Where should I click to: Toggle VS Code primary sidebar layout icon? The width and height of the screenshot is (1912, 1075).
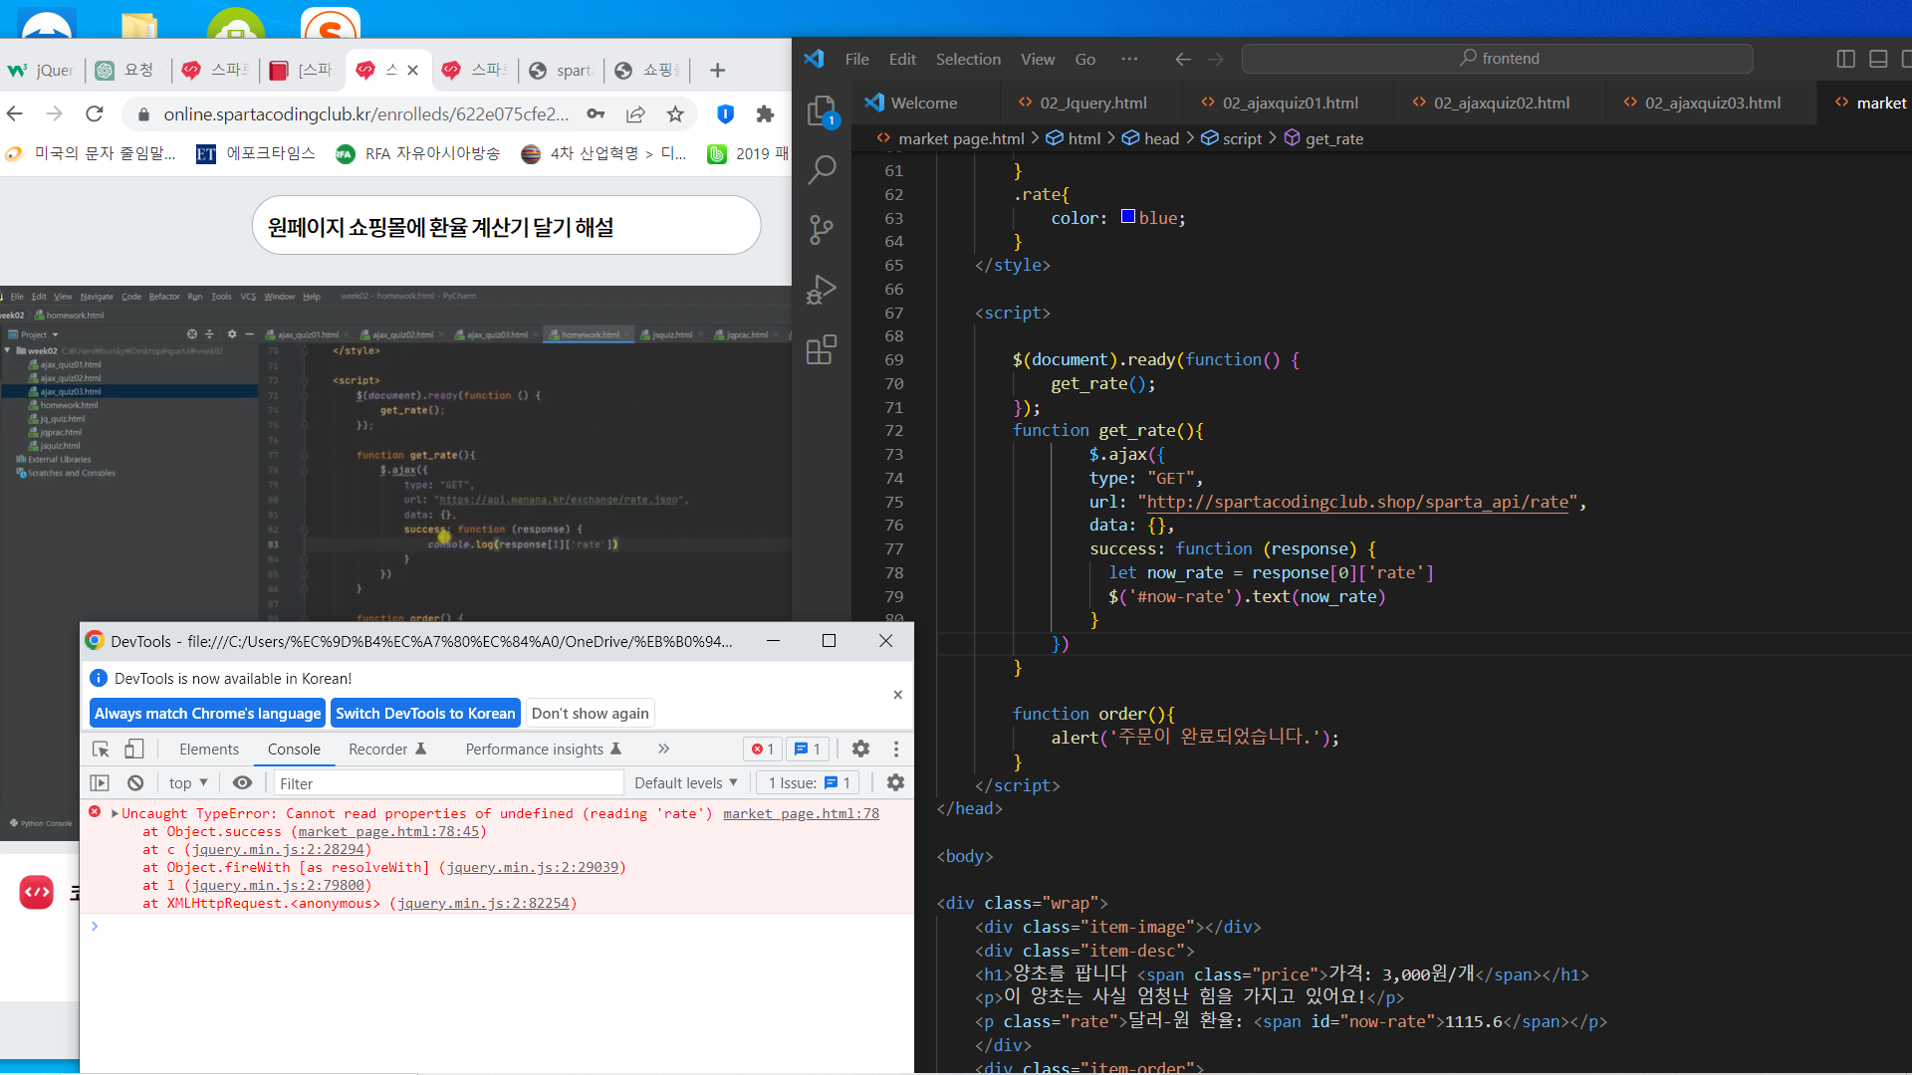(1845, 59)
